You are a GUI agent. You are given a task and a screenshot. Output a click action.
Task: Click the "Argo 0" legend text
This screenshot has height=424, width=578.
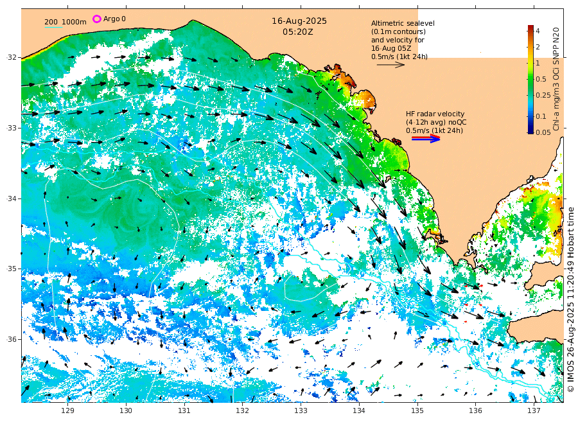[114, 19]
